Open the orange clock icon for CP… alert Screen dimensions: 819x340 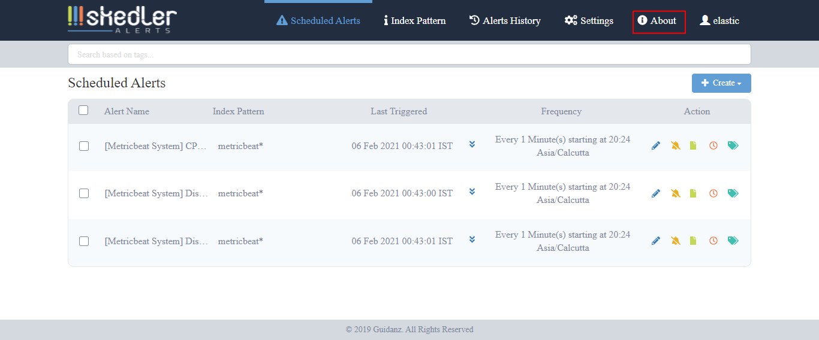[x=713, y=145]
